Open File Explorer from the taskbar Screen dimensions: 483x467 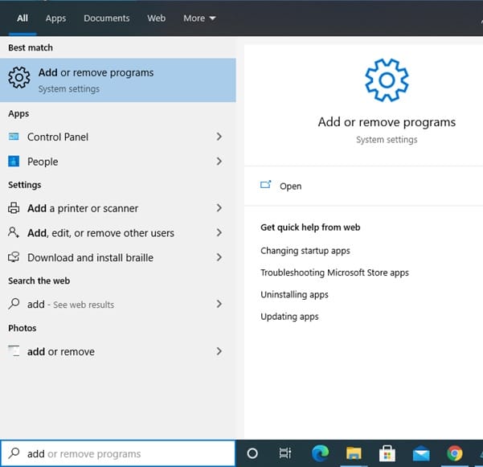pos(354,453)
